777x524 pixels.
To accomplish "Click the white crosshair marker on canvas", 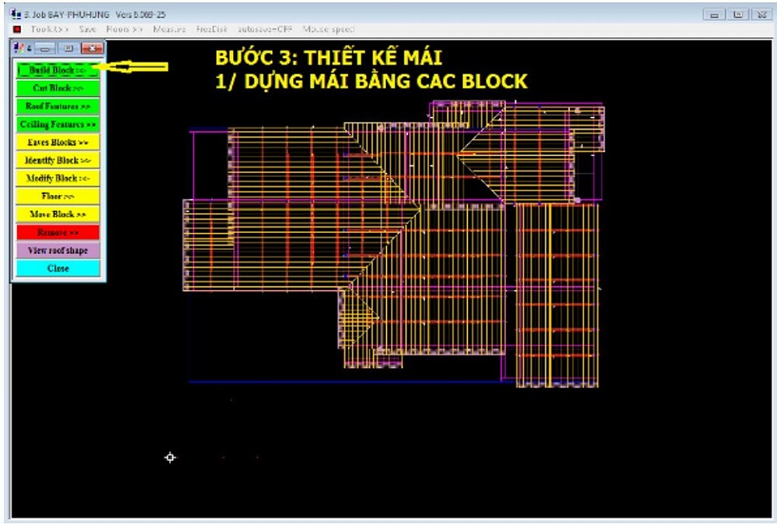I will (170, 458).
